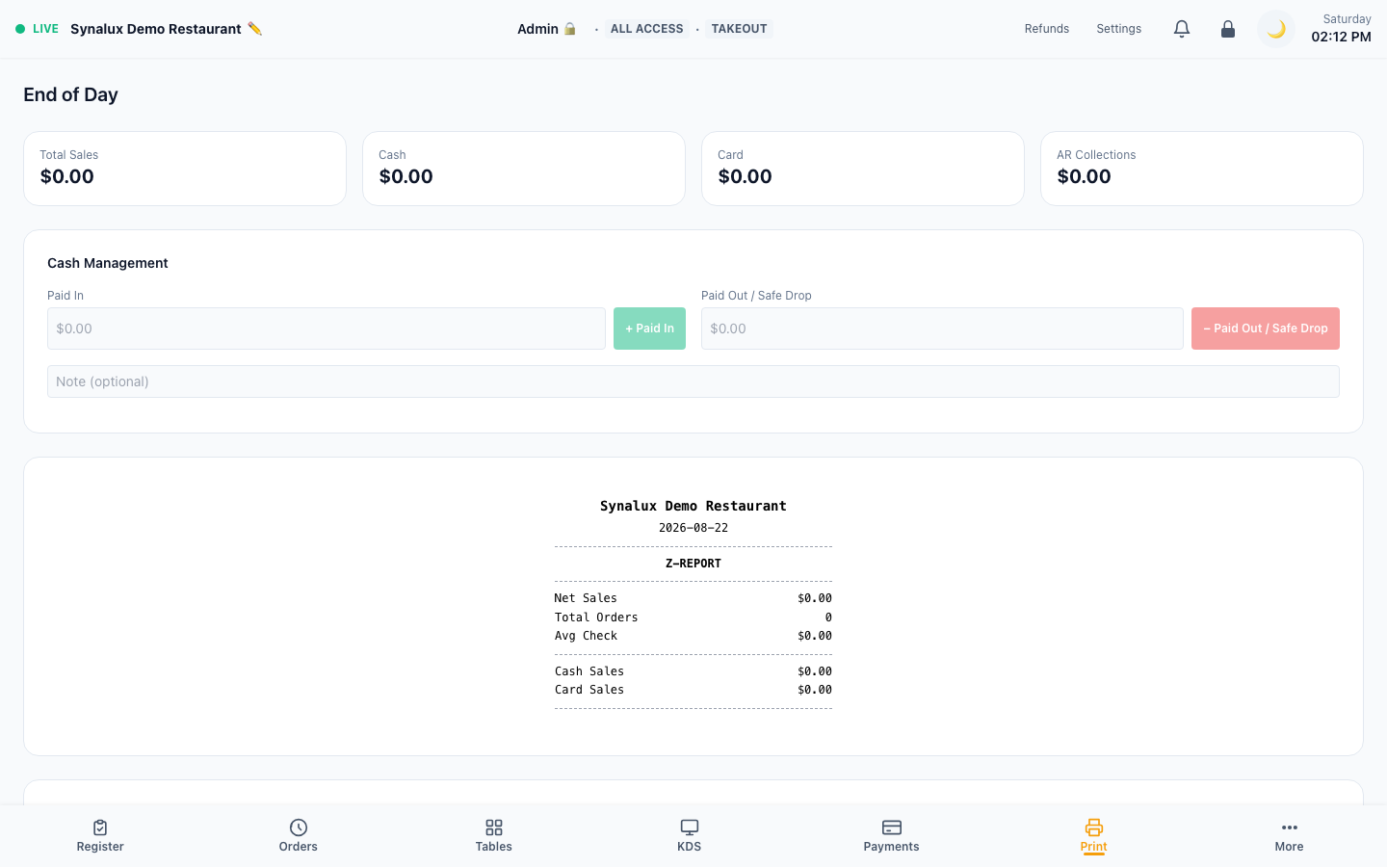Click the AR Collections summary card
Viewport: 1387px width, 867px height.
pyautogui.click(x=1202, y=169)
